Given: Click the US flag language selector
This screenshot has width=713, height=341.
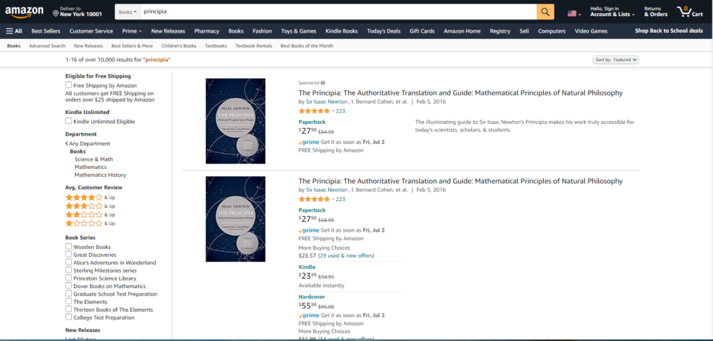Looking at the screenshot, I should coord(573,13).
